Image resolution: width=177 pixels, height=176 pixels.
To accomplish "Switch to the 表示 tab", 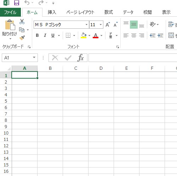I will click(166, 12).
